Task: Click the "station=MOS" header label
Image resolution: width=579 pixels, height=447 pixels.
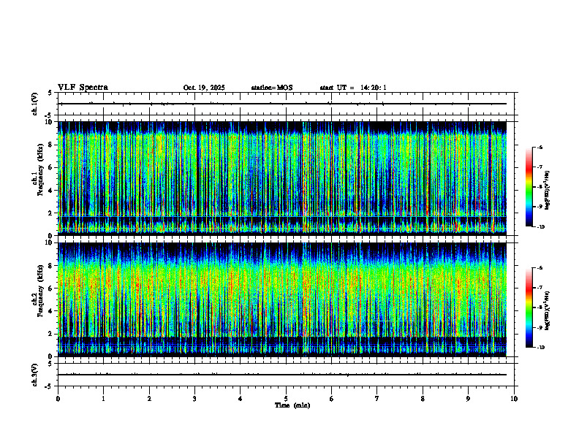Action: (272, 88)
